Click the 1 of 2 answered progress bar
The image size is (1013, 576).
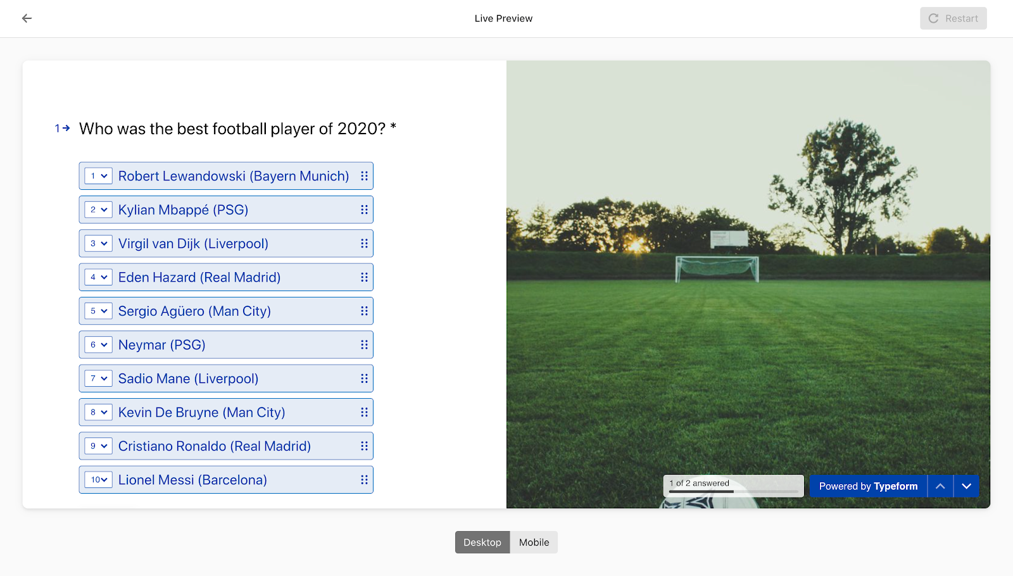[x=733, y=486]
